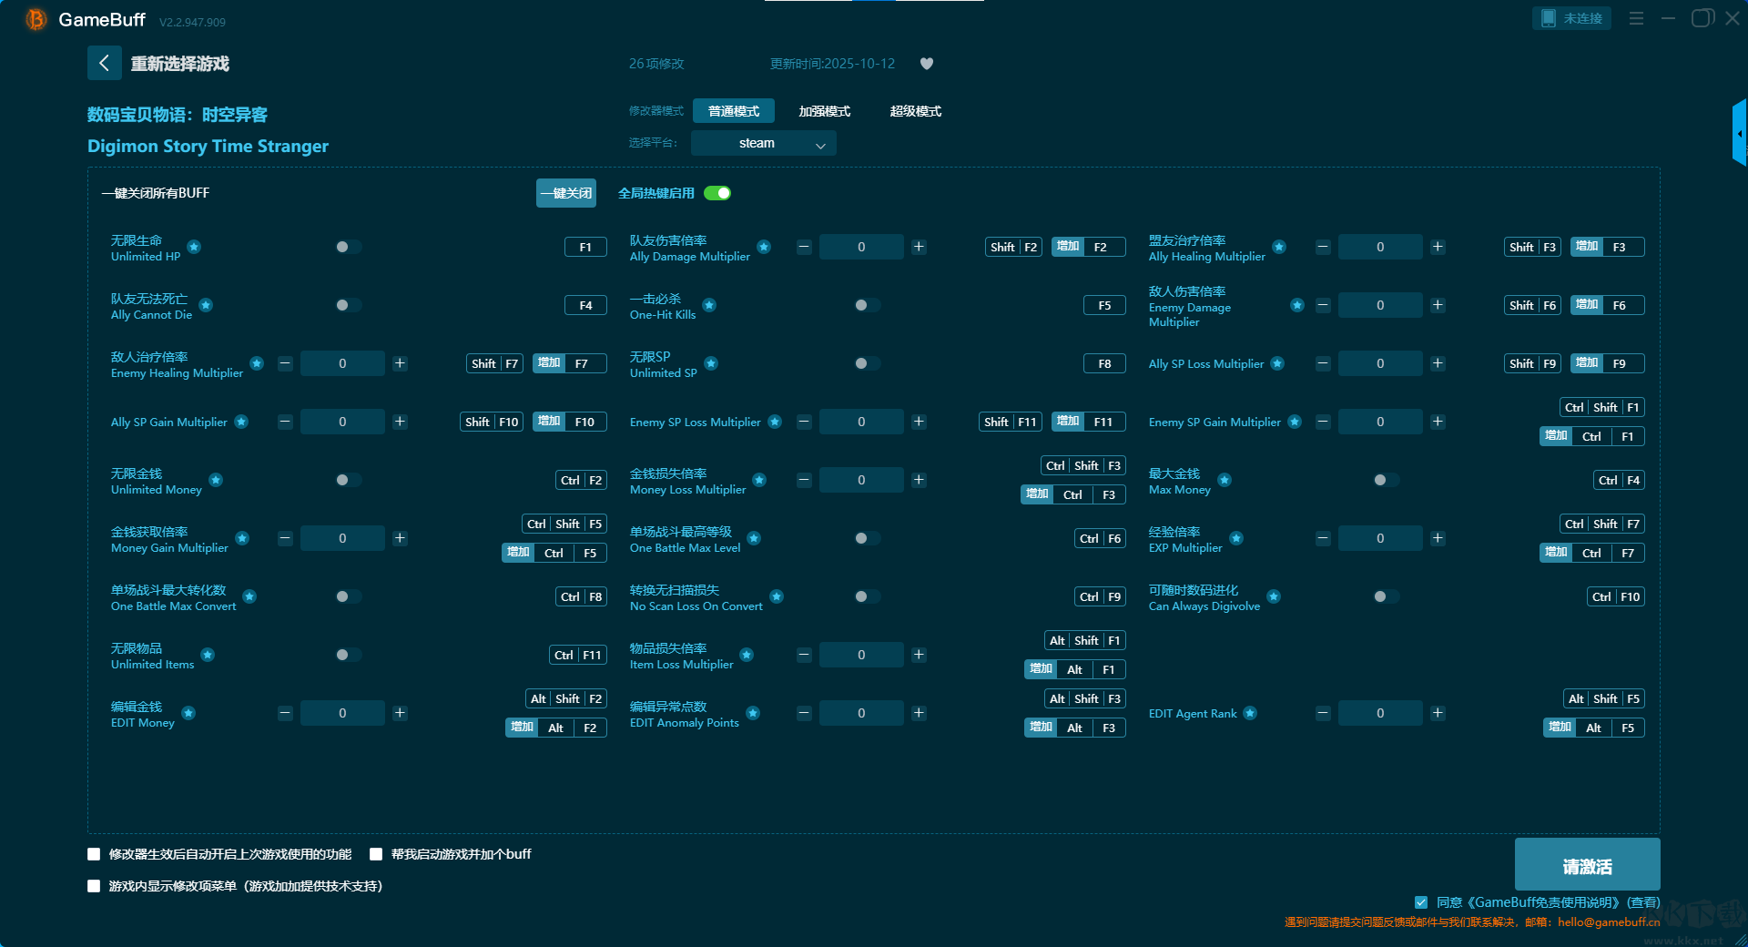The height and width of the screenshot is (947, 1748).
Task: Click star icon next to No Scan Loss On Convert
Action: [x=777, y=596]
